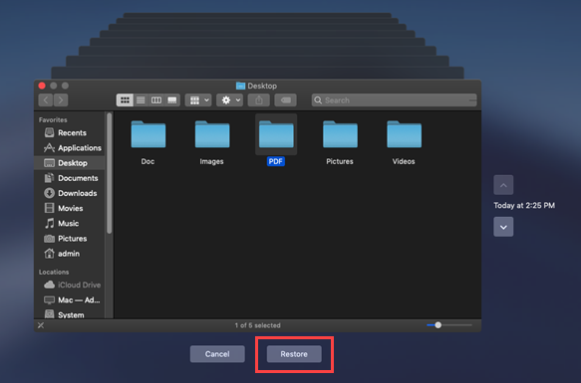
Task: Click the "Today at 2:25 PM" timestamp
Action: click(x=524, y=206)
